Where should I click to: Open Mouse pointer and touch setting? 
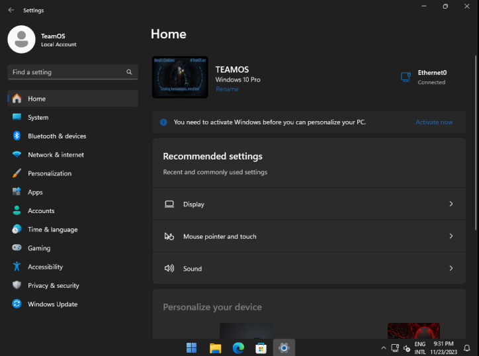[309, 236]
